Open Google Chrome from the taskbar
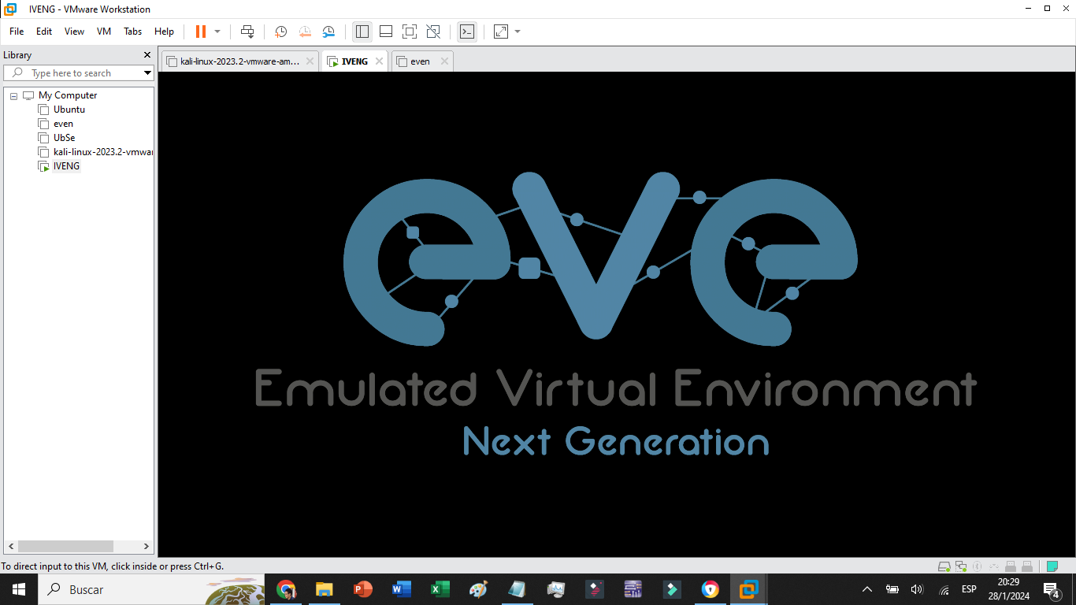 pos(286,589)
